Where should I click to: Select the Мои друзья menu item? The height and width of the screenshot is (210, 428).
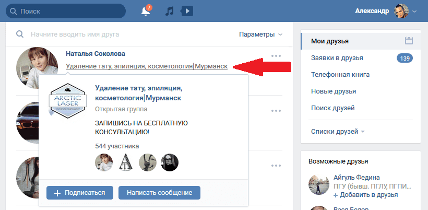(x=361, y=41)
